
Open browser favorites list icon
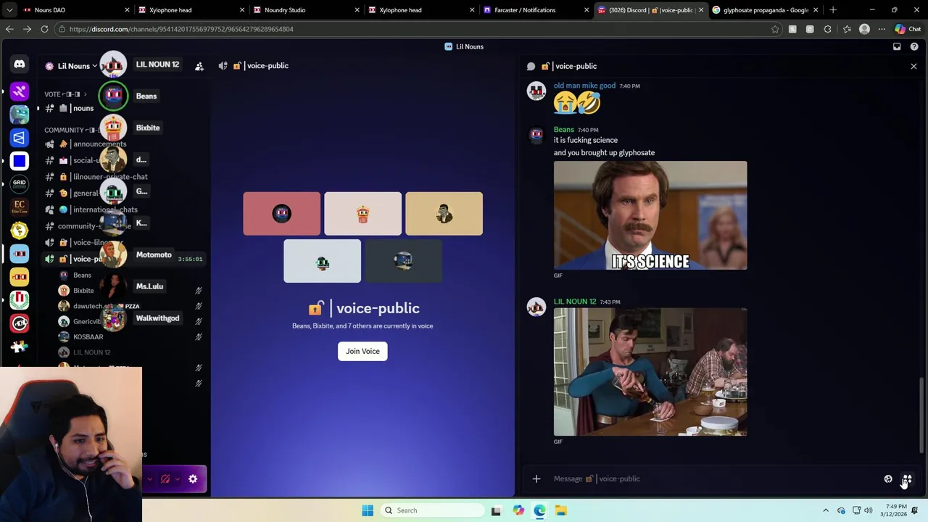pos(846,29)
